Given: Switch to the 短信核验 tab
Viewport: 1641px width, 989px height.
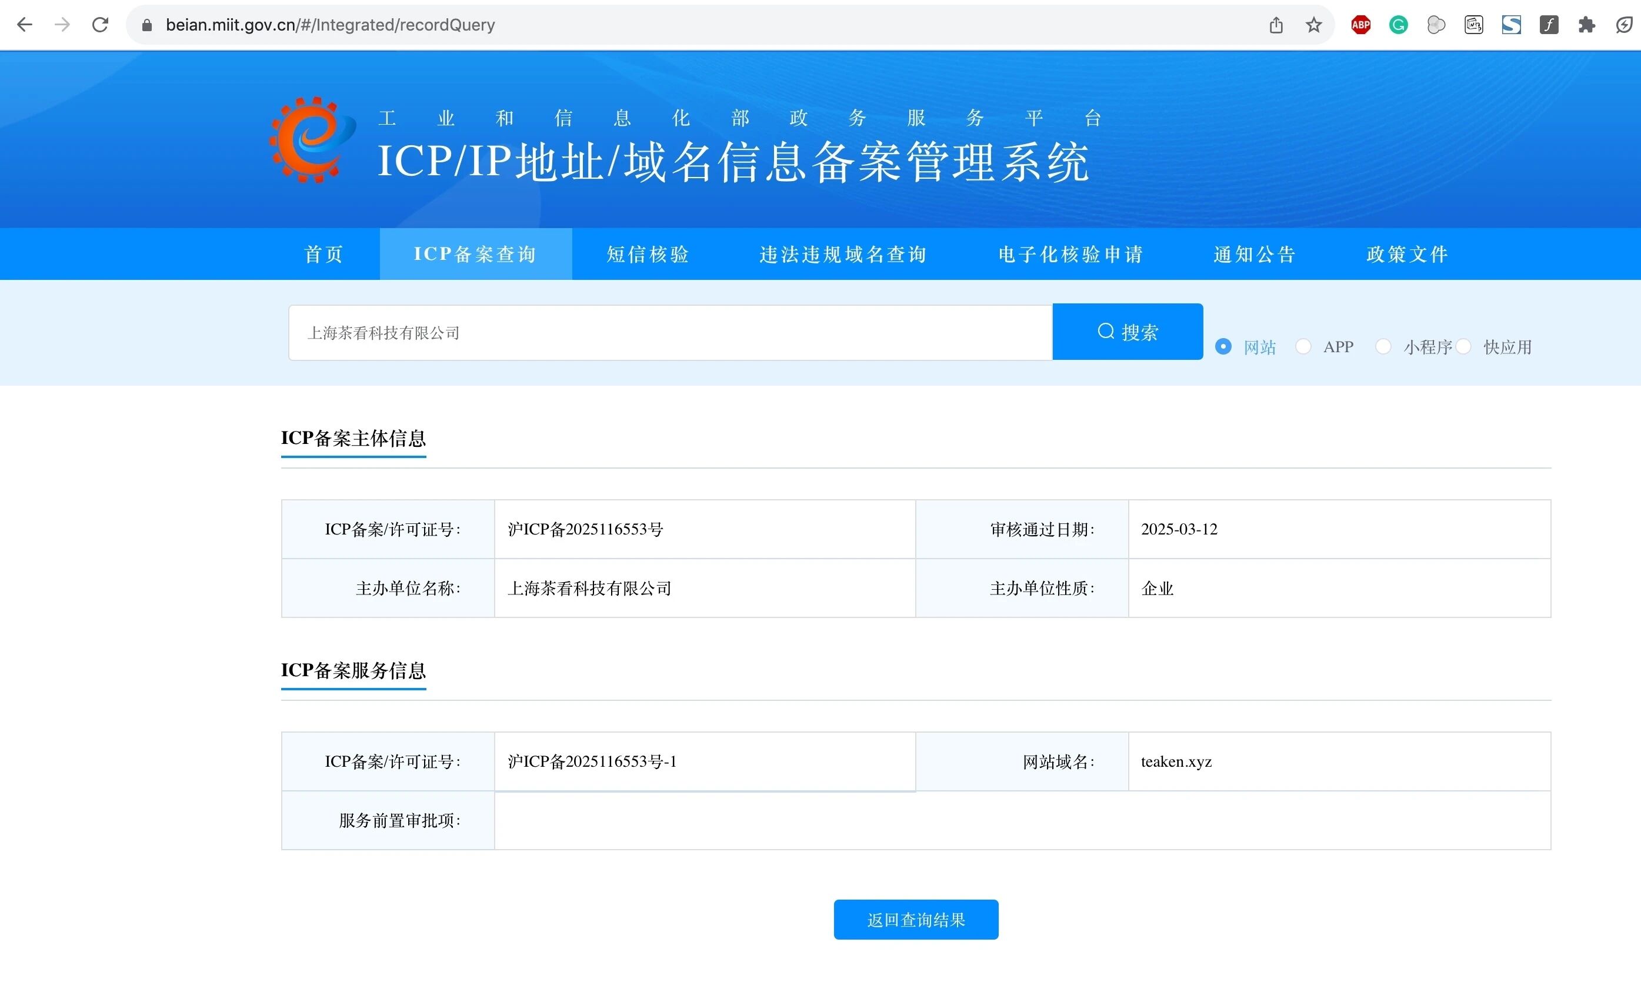Looking at the screenshot, I should pos(648,254).
